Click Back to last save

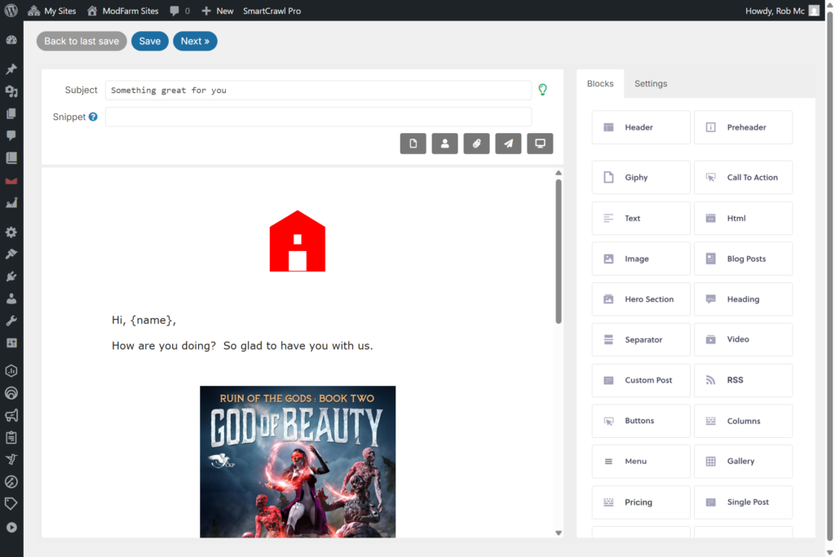coord(82,42)
